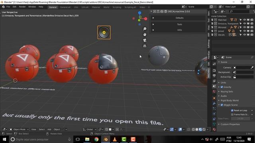Open Scene properties tab icon
The height and width of the screenshot is (143, 255).
pos(214,86)
